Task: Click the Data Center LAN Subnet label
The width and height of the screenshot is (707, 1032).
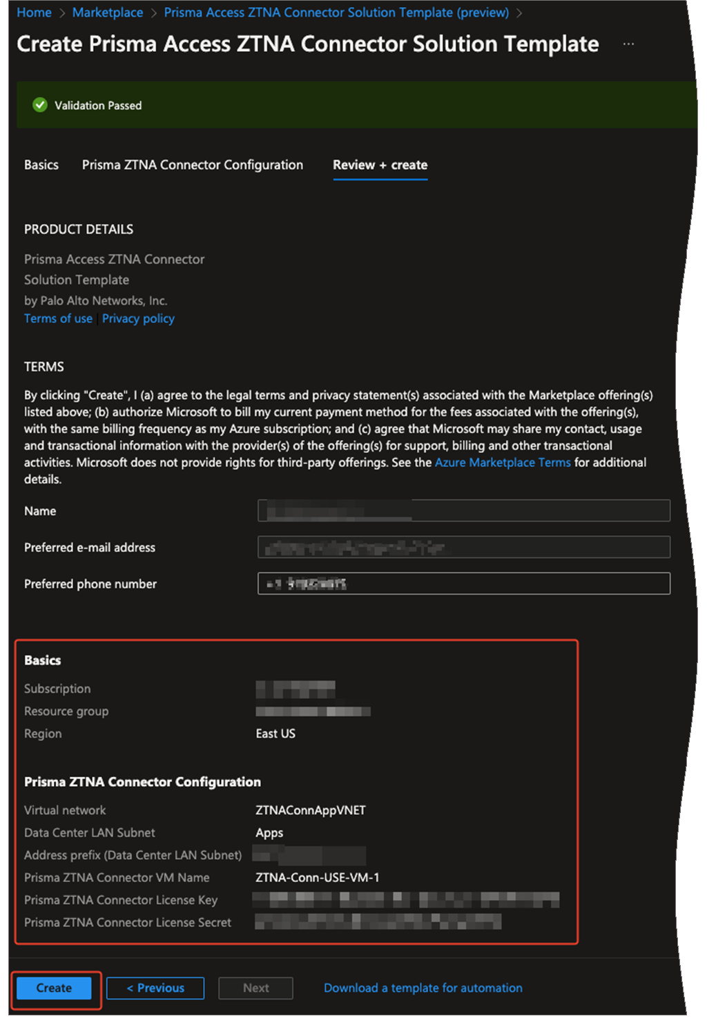Action: coord(90,833)
